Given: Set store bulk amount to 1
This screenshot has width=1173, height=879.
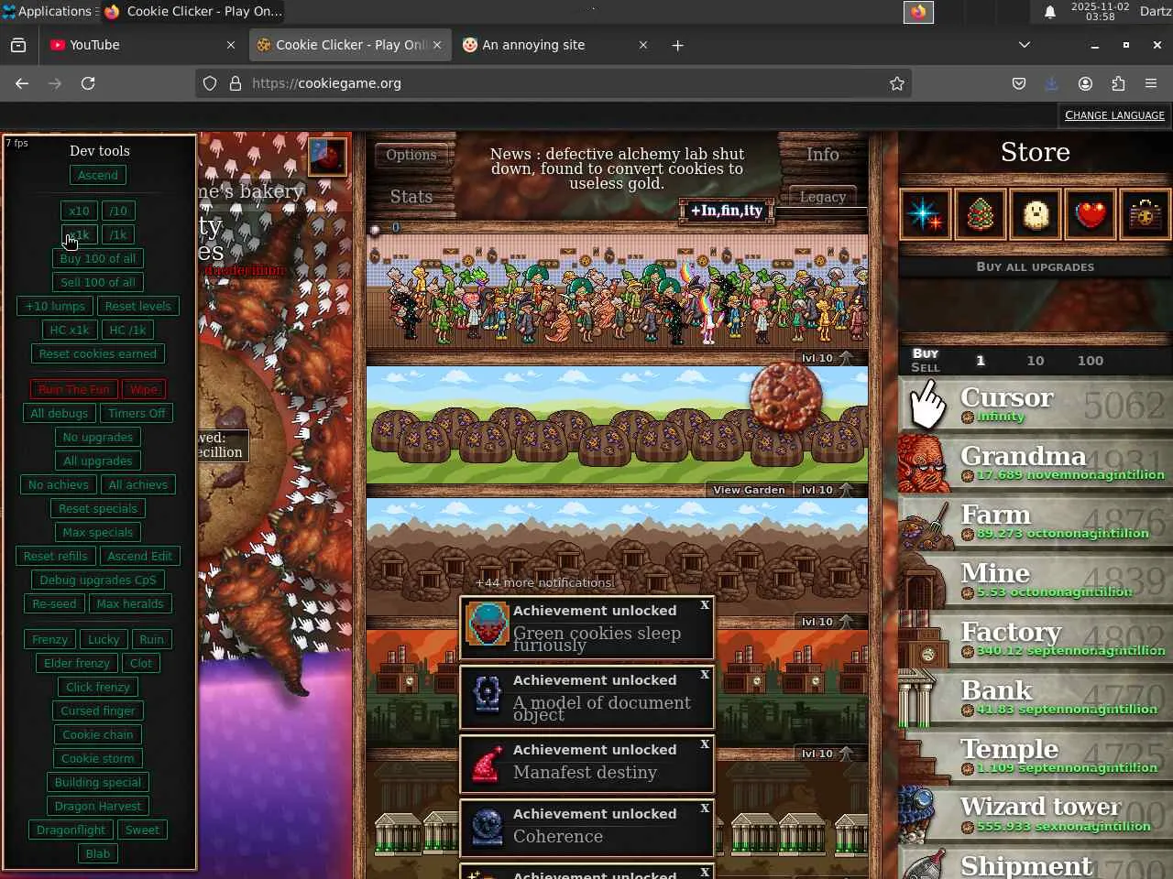Looking at the screenshot, I should click(x=981, y=361).
